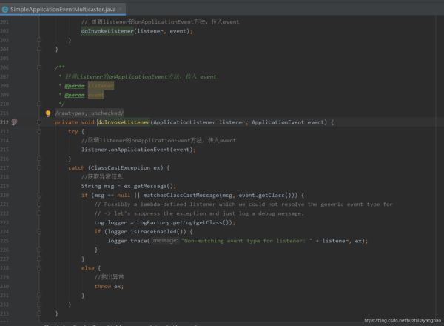The width and height of the screenshot is (444, 326).
Task: Click the fold end marker on line 233
Action: (39, 313)
